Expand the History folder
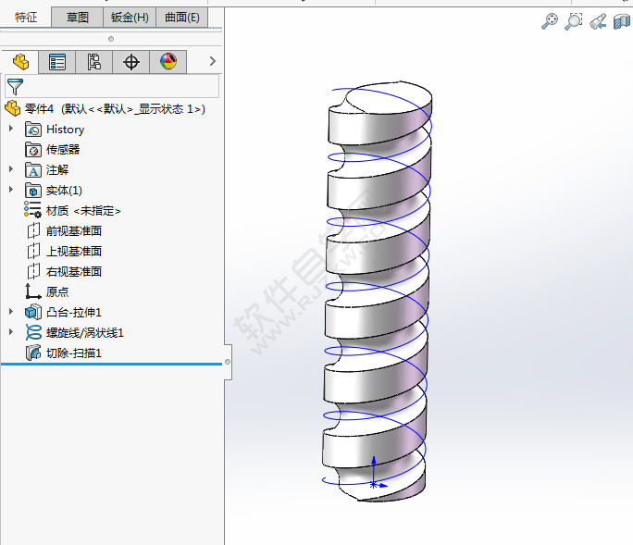Screen dimensions: 633x545 [x=11, y=129]
